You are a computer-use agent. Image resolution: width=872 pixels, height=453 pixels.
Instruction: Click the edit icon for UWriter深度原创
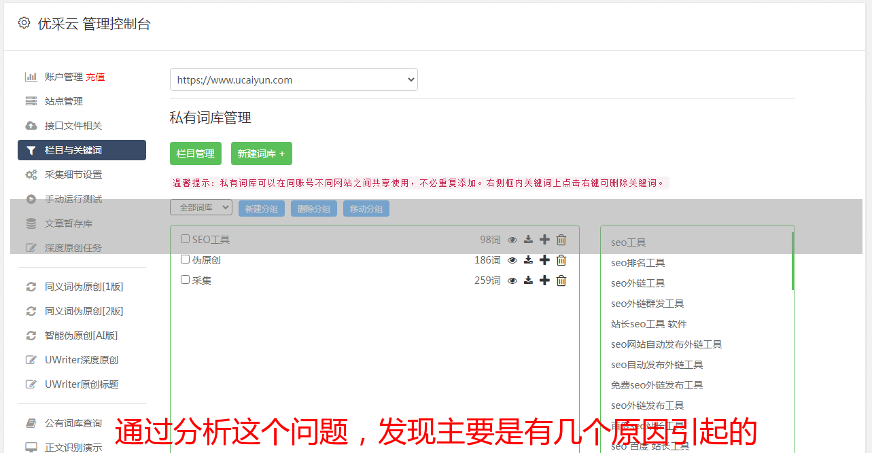[x=31, y=360]
